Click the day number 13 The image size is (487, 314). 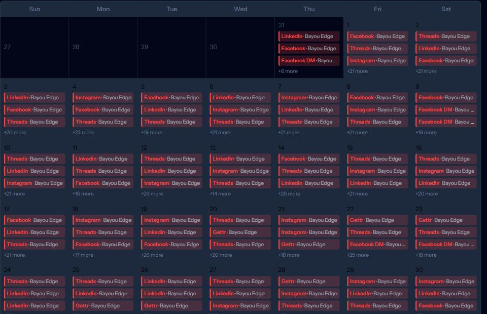213,148
